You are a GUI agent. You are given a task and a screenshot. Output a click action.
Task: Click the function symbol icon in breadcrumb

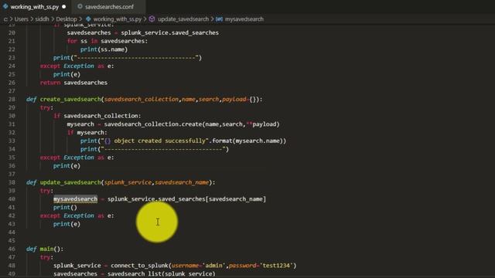(x=152, y=19)
